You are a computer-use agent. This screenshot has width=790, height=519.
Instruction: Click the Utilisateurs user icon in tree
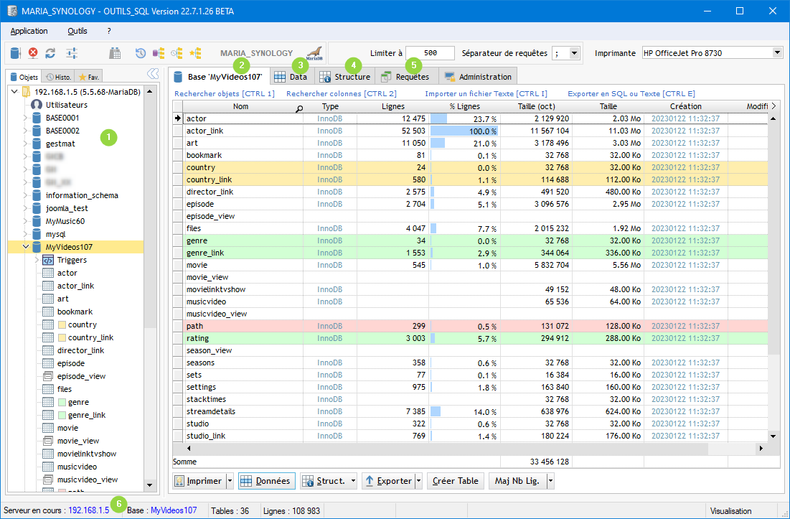point(37,105)
